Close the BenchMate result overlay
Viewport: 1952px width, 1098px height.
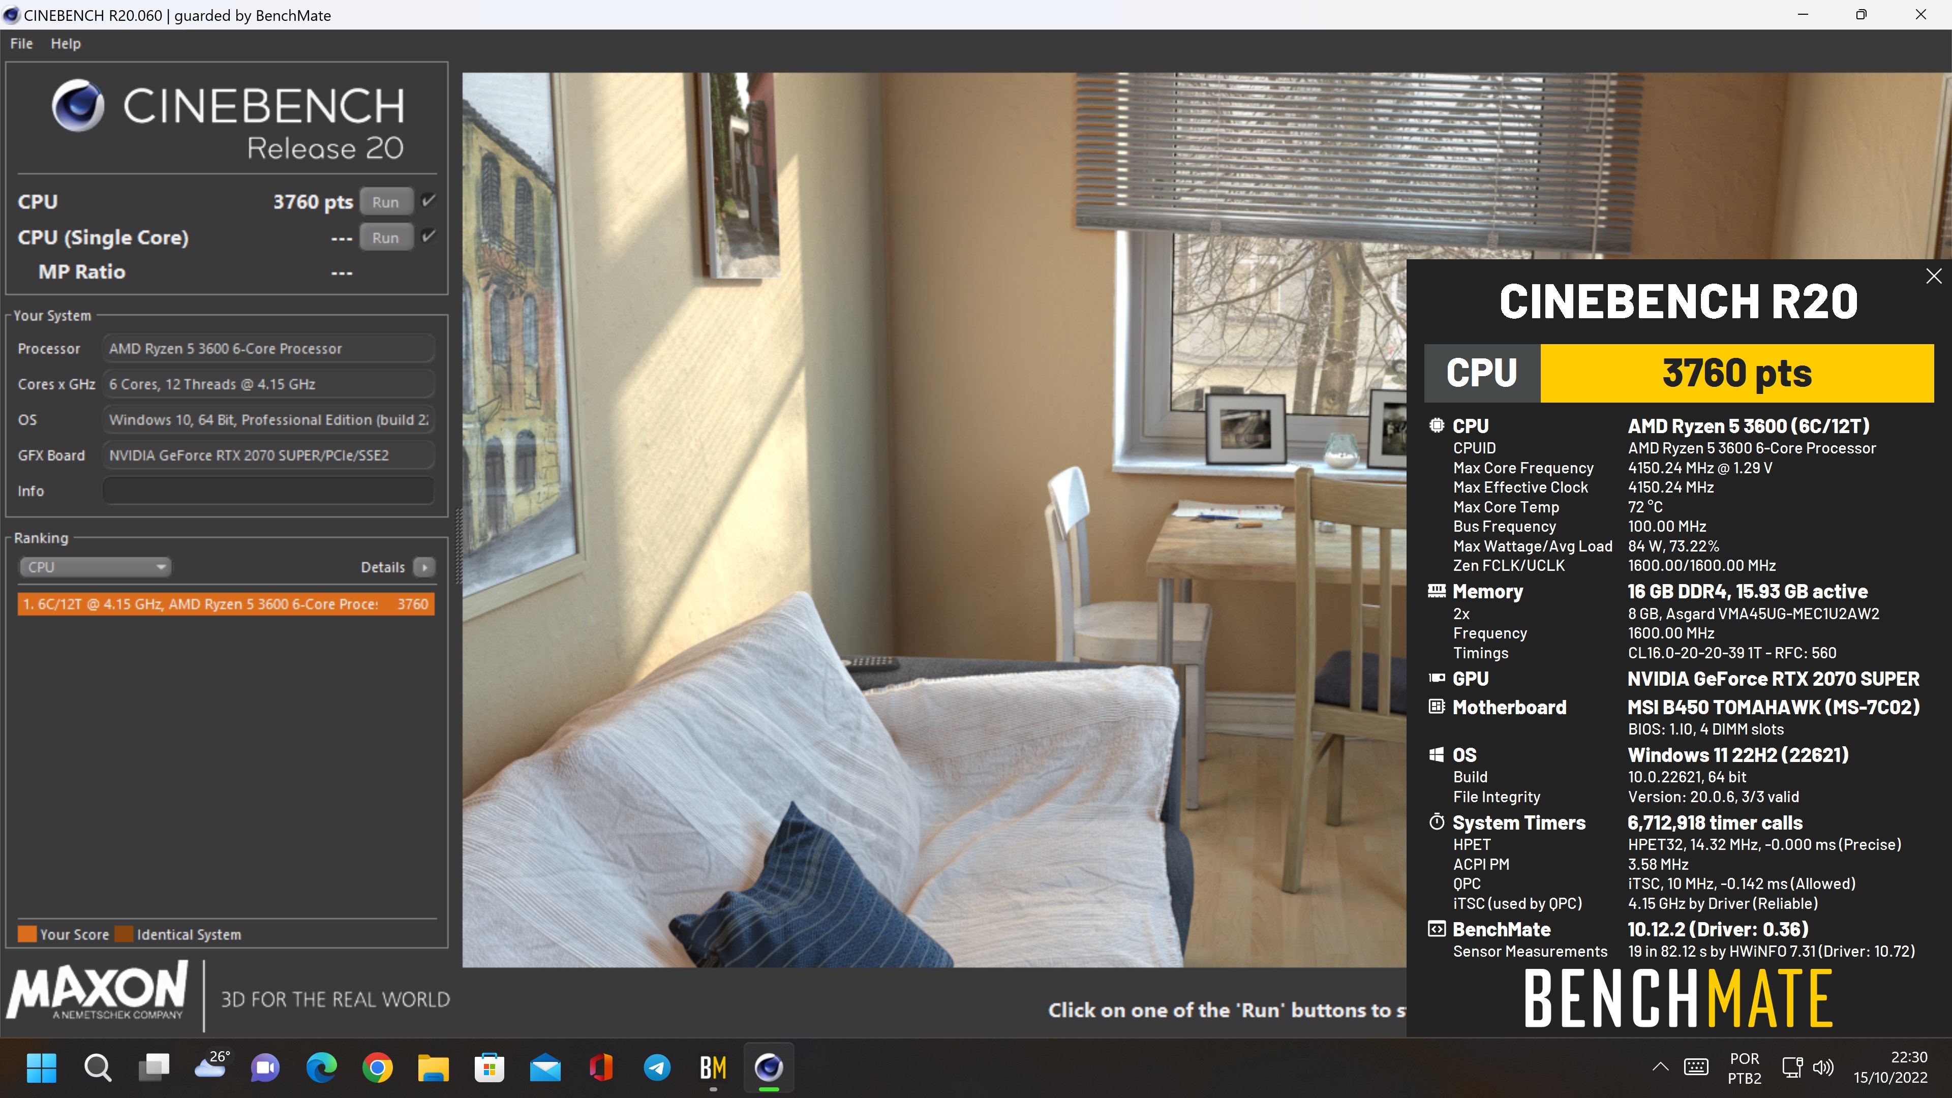click(1933, 276)
